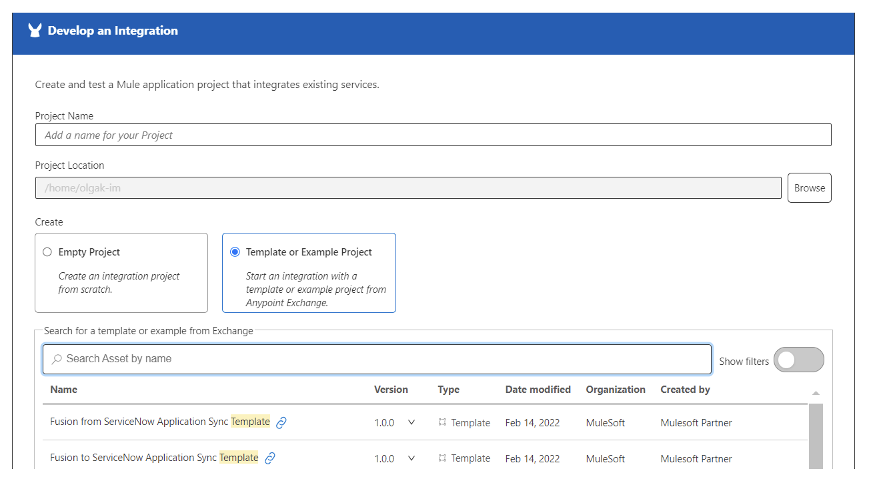
Task: Open the Exchange link icon beside Fusion from ServiceNow
Action: [x=281, y=422]
